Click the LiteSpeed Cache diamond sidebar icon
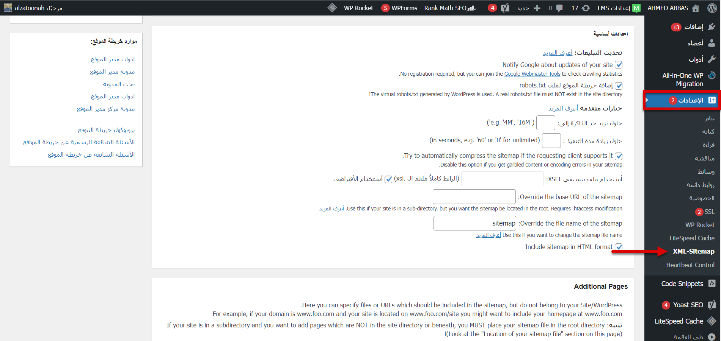Image resolution: width=721 pixels, height=341 pixels. point(712,321)
